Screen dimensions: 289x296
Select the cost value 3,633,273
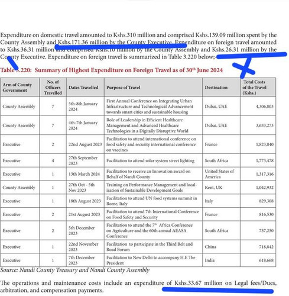click(x=265, y=126)
